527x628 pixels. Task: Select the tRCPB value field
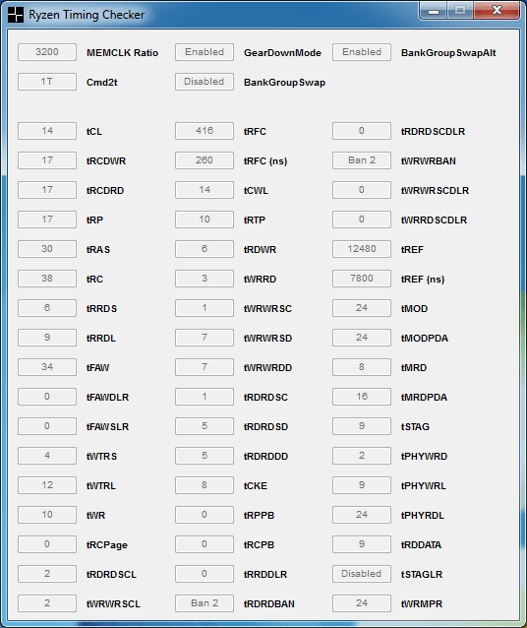(x=205, y=544)
